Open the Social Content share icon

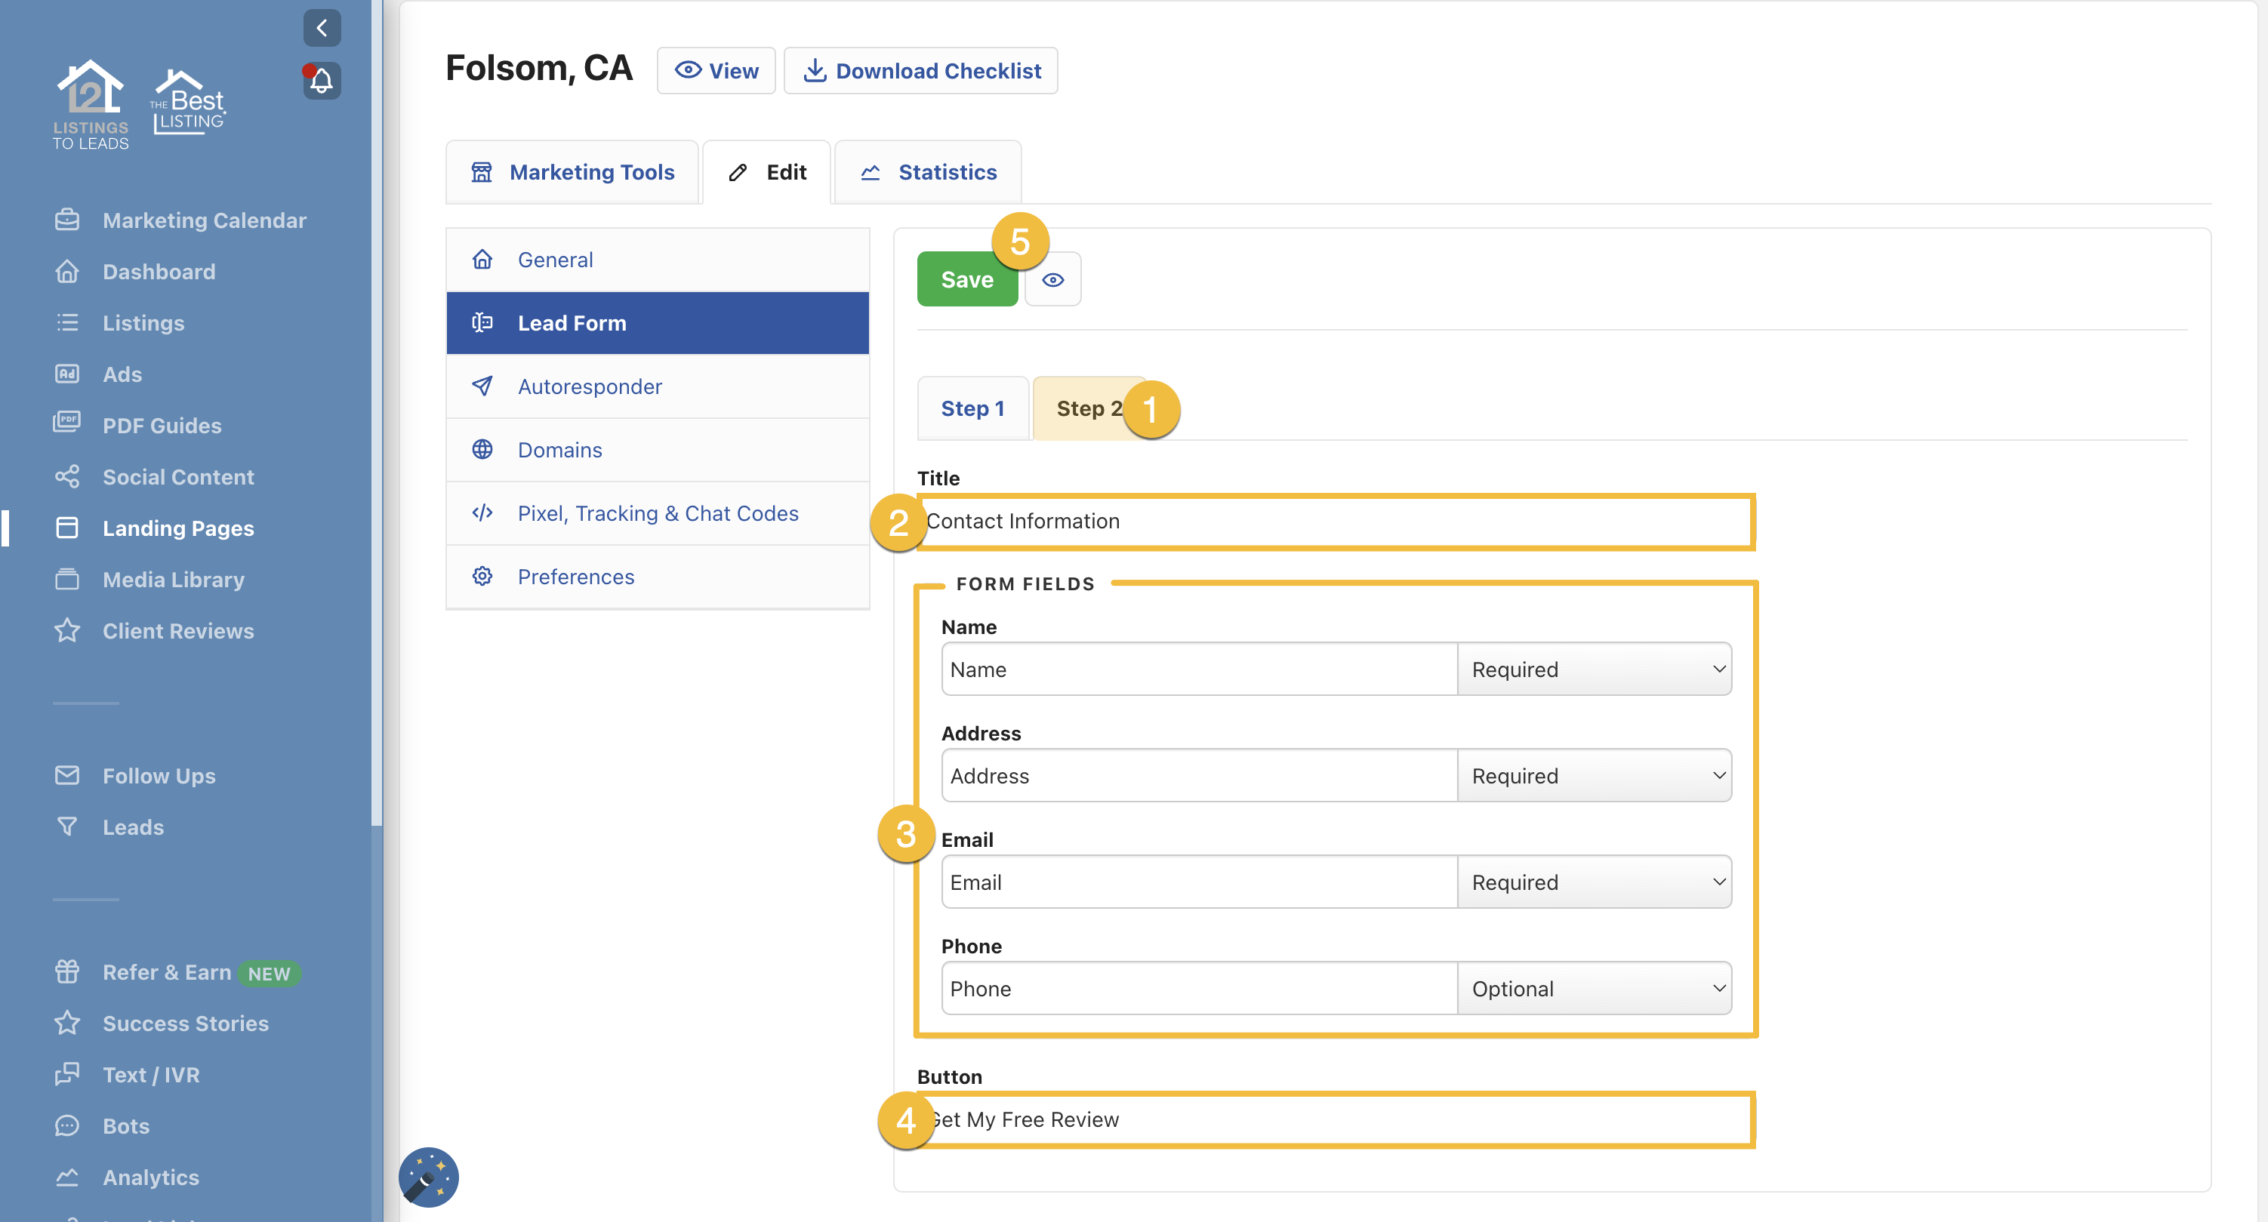tap(67, 476)
